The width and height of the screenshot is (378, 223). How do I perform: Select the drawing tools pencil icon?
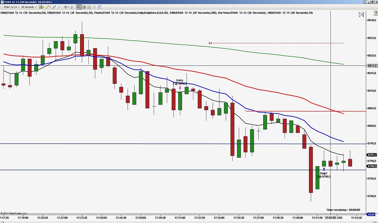tap(48, 7)
